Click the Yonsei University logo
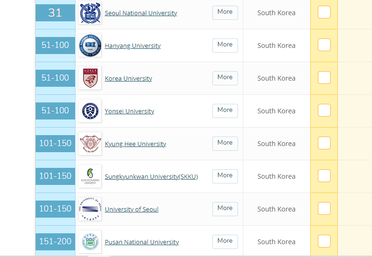The image size is (372, 257). pos(90,110)
